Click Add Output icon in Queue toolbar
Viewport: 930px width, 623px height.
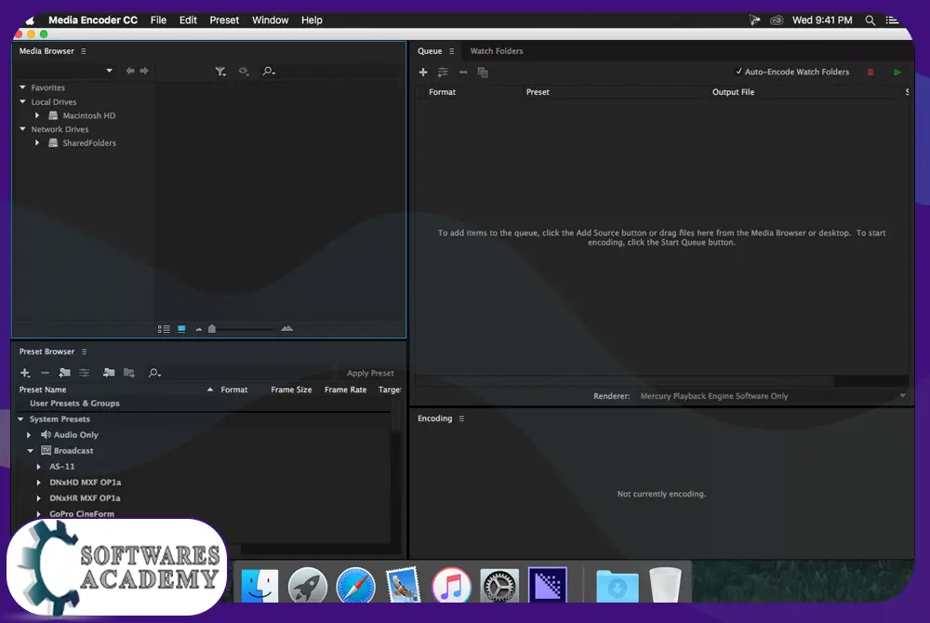click(443, 72)
